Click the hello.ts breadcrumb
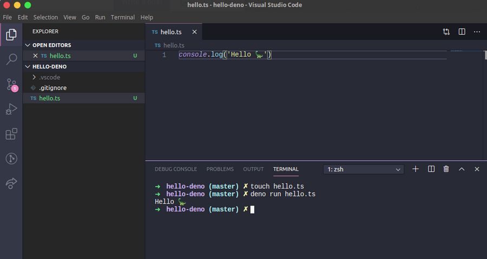487x259 pixels. 173,45
